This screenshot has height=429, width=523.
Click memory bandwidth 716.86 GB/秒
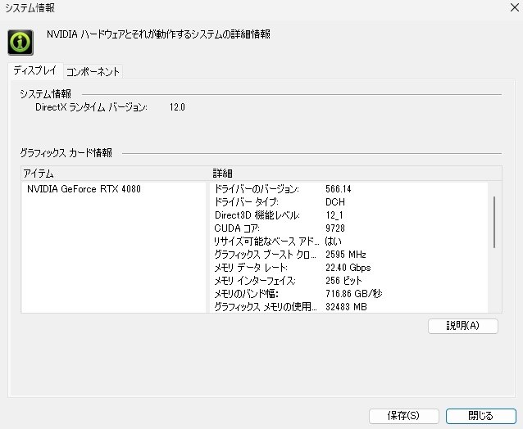tap(353, 293)
